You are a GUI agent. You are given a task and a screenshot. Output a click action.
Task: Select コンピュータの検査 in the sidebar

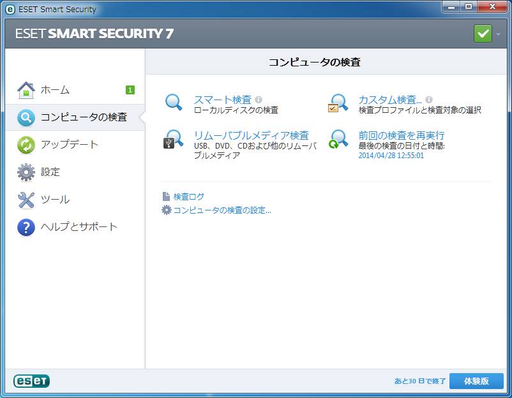coord(75,117)
